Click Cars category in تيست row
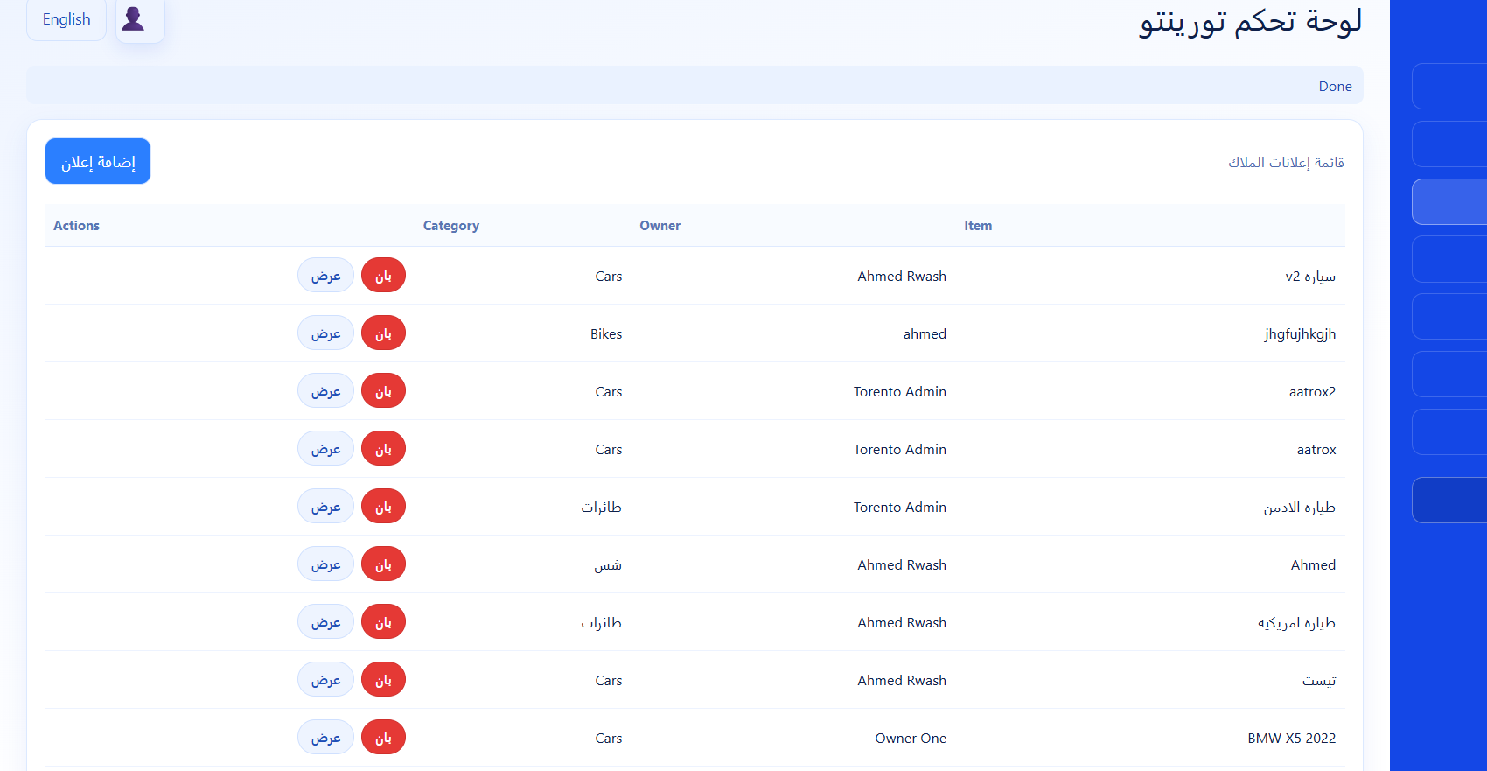This screenshot has height=771, width=1487. click(x=609, y=681)
